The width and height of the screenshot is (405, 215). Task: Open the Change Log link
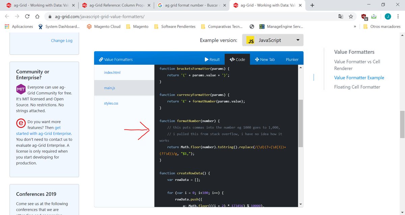coord(62,40)
